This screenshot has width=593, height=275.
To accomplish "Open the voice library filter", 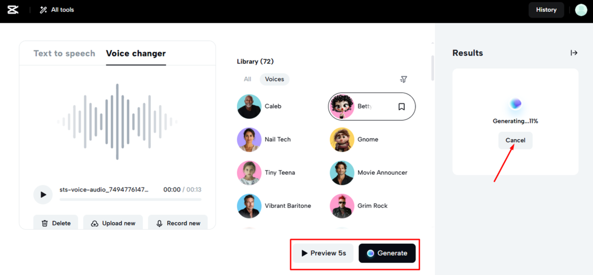I will 404,79.
